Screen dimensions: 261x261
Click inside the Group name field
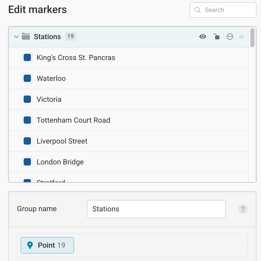click(156, 209)
